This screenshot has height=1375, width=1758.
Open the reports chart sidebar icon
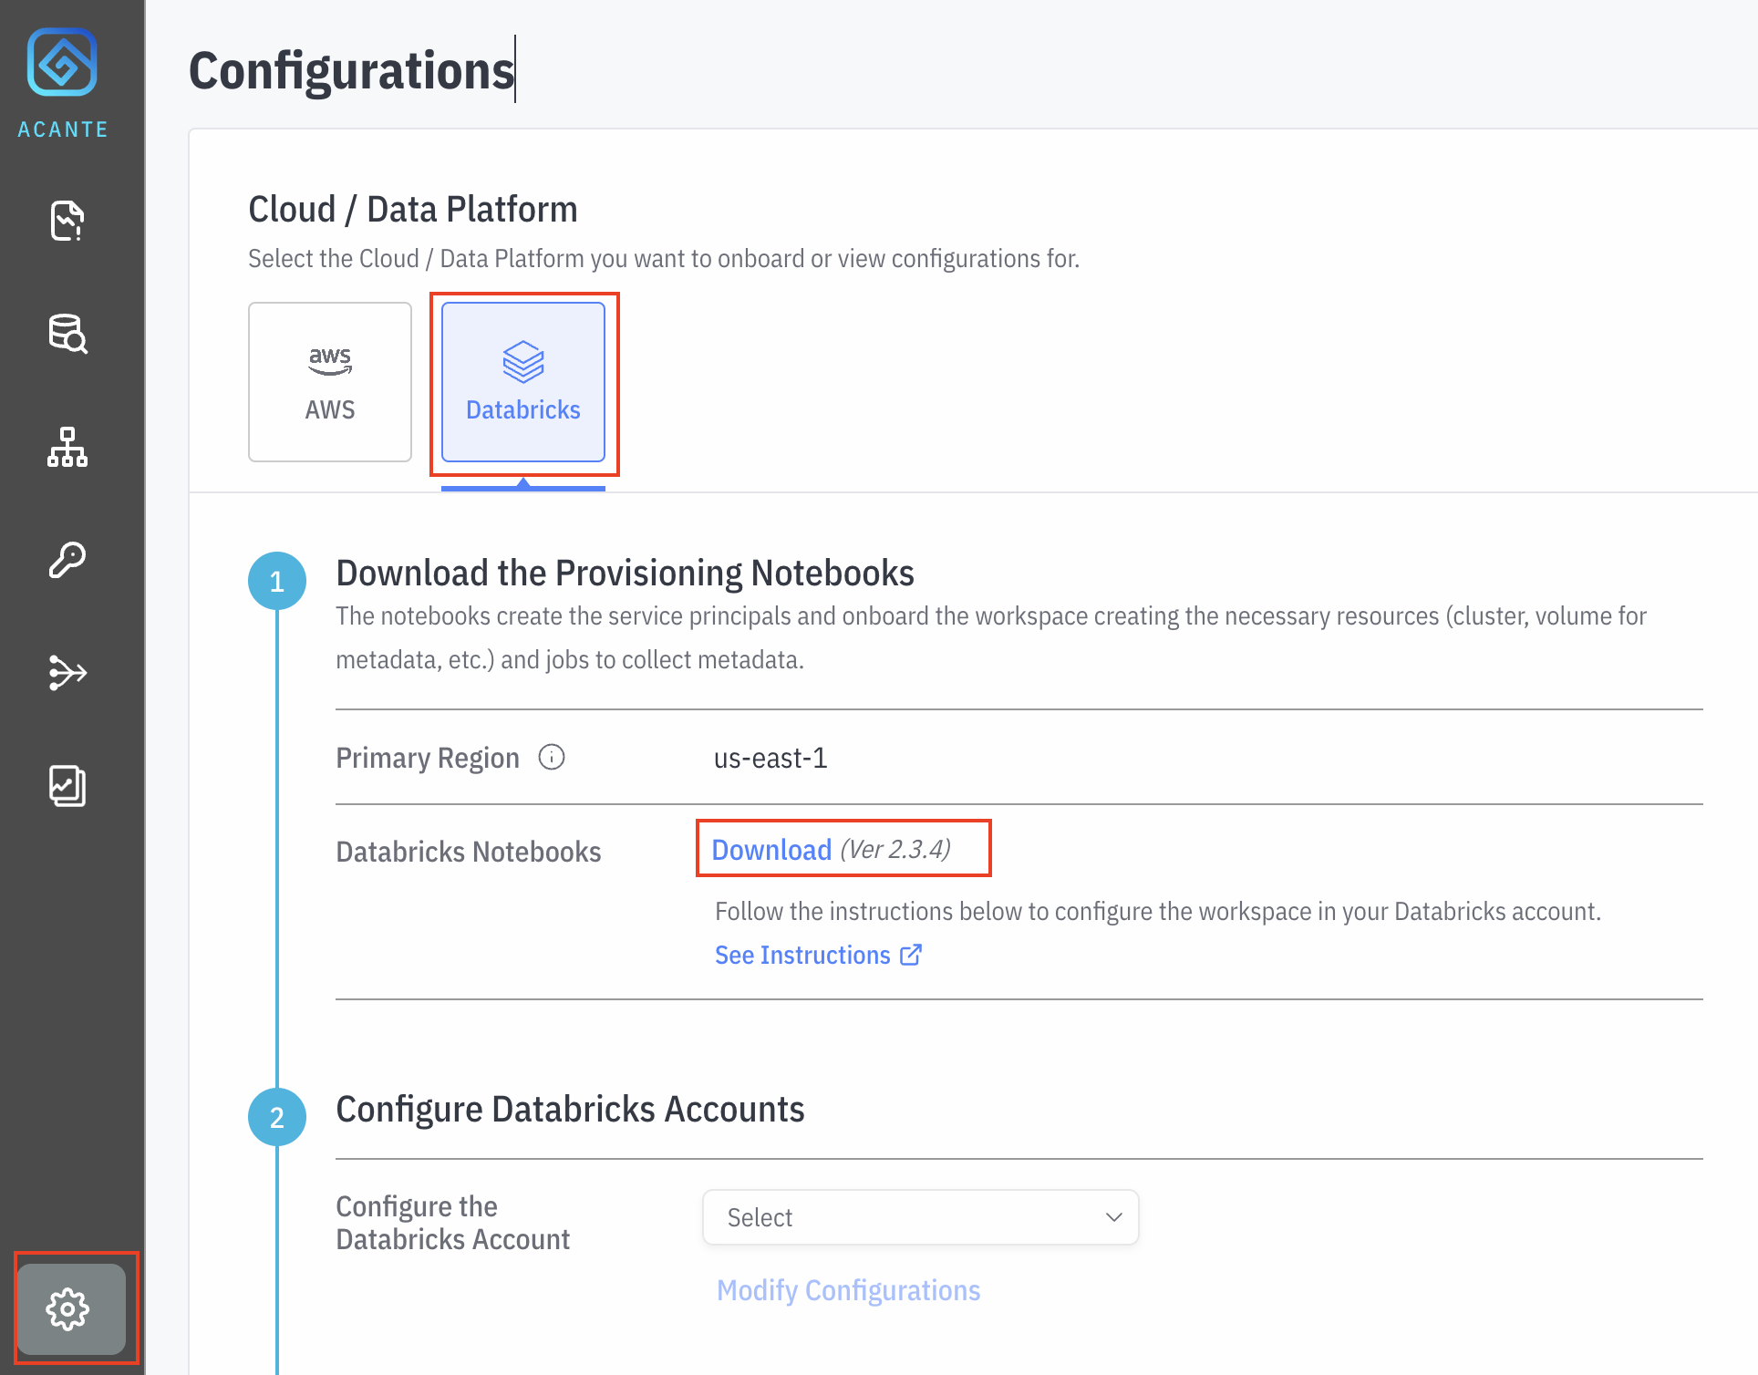[67, 786]
